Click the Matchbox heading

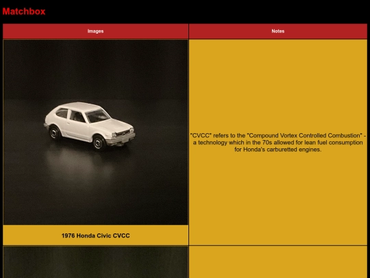(x=24, y=12)
